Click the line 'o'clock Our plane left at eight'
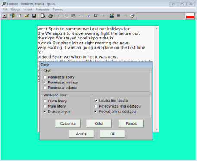The height and width of the screenshot is (161, 197). (83, 43)
